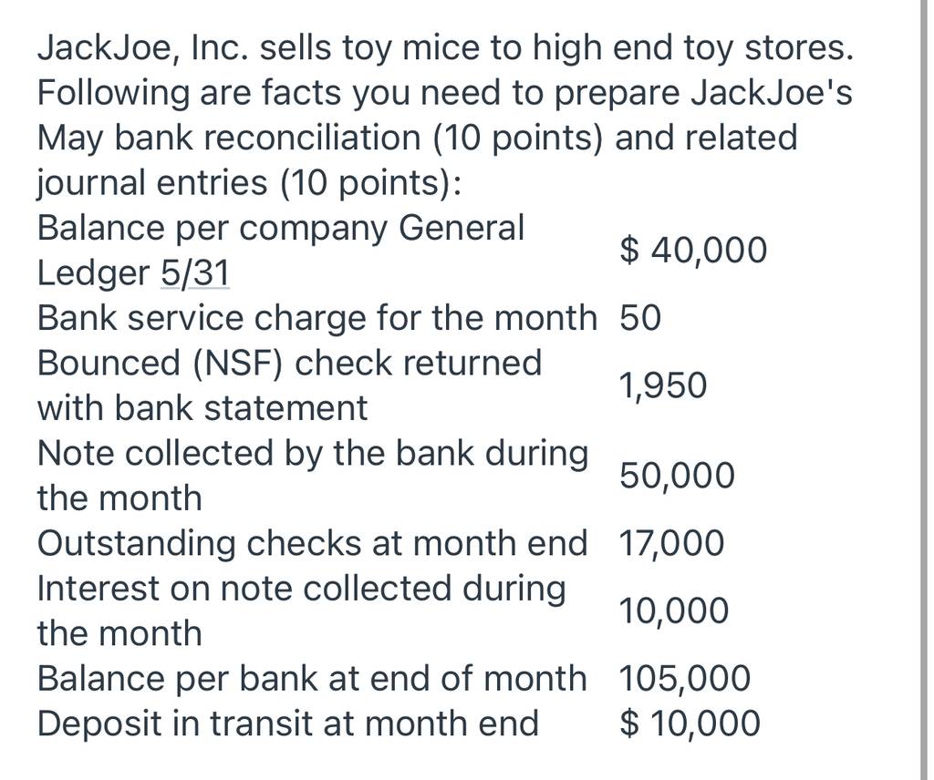Select the $ 40,000 ledger balance amount
The width and height of the screenshot is (934, 780).
[x=693, y=250]
